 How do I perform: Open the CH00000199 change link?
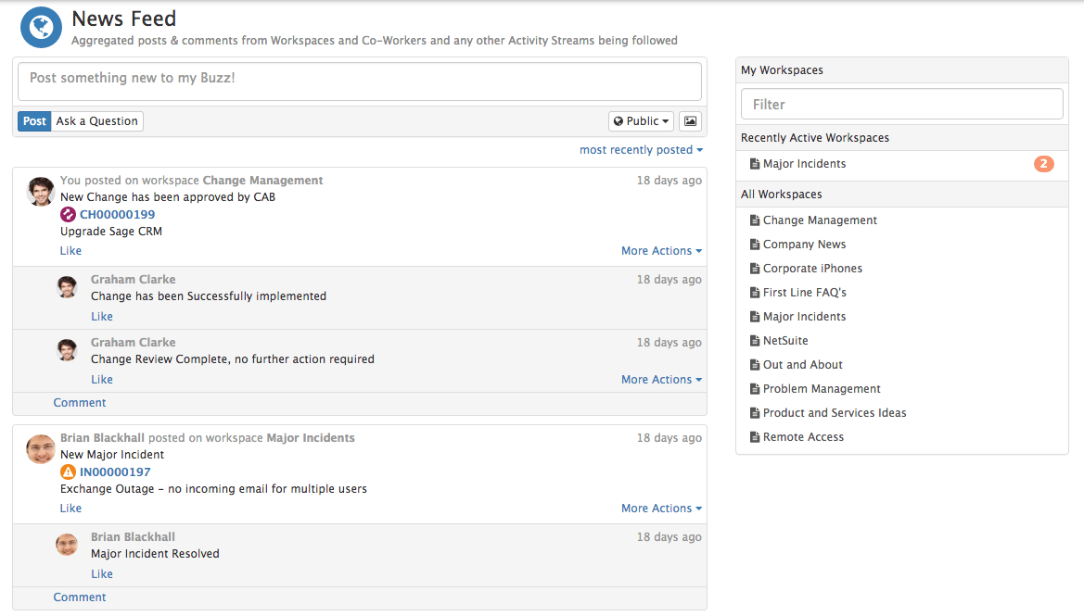(118, 215)
